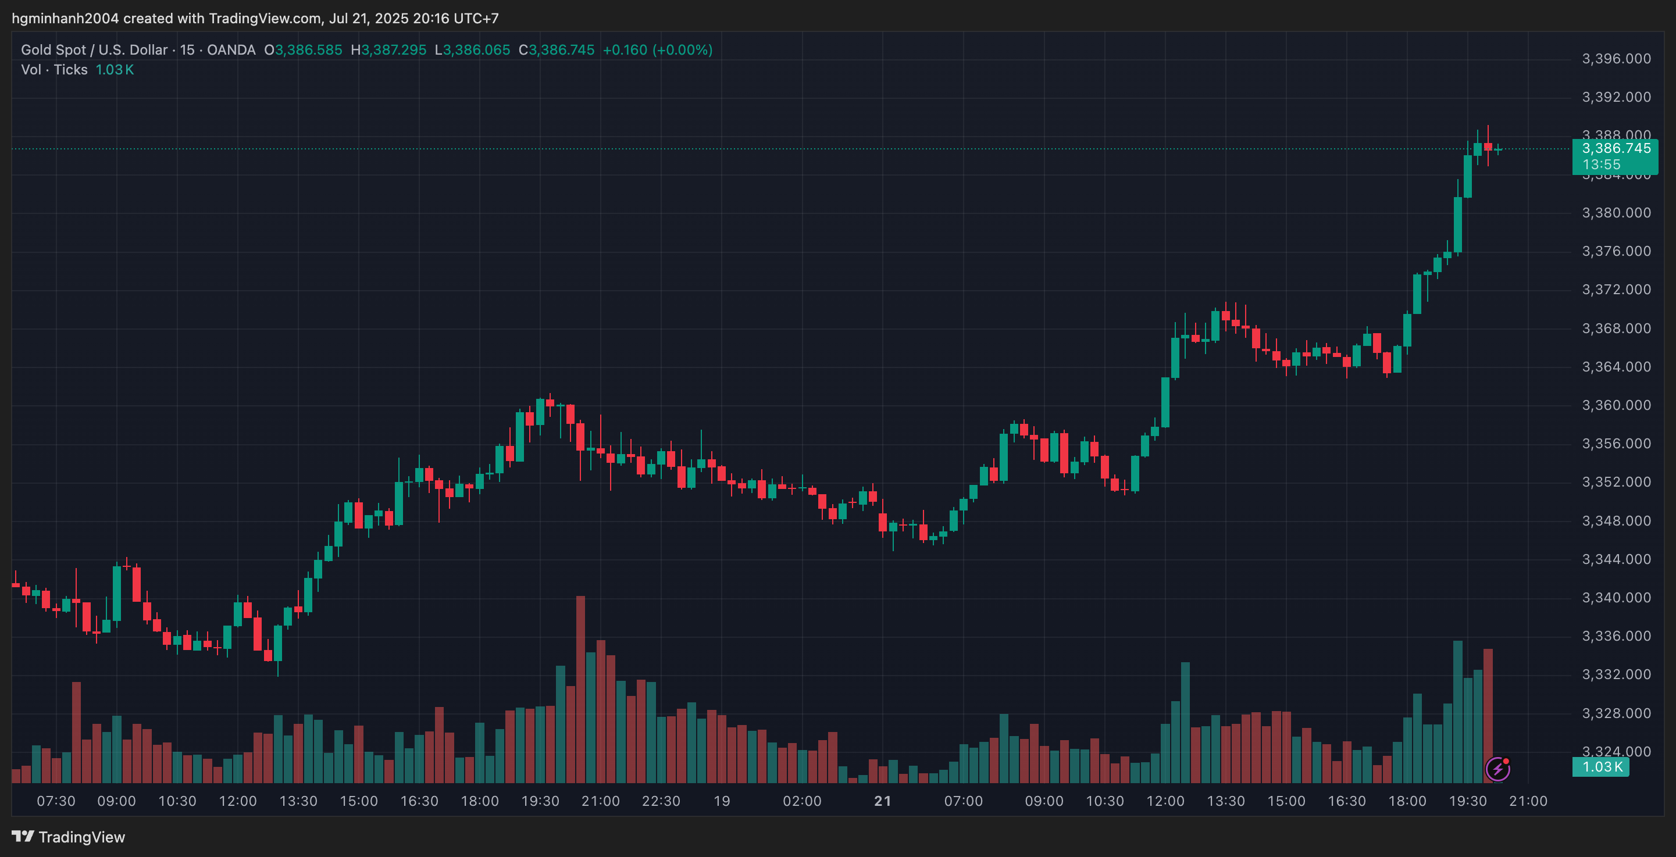Click the Gold Spot / U.S. Dollar title

pyautogui.click(x=94, y=50)
